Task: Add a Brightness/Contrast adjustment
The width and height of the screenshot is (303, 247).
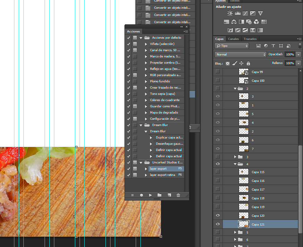Action: tap(230, 13)
